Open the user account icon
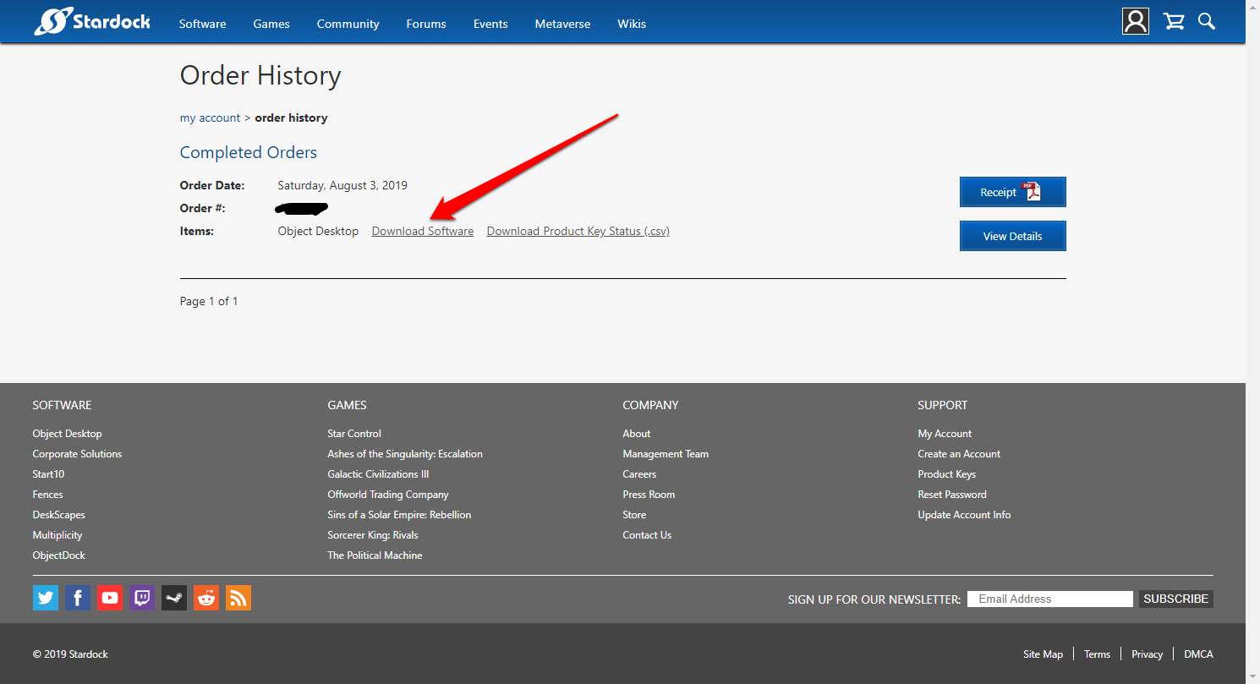This screenshot has width=1260, height=684. pyautogui.click(x=1136, y=21)
